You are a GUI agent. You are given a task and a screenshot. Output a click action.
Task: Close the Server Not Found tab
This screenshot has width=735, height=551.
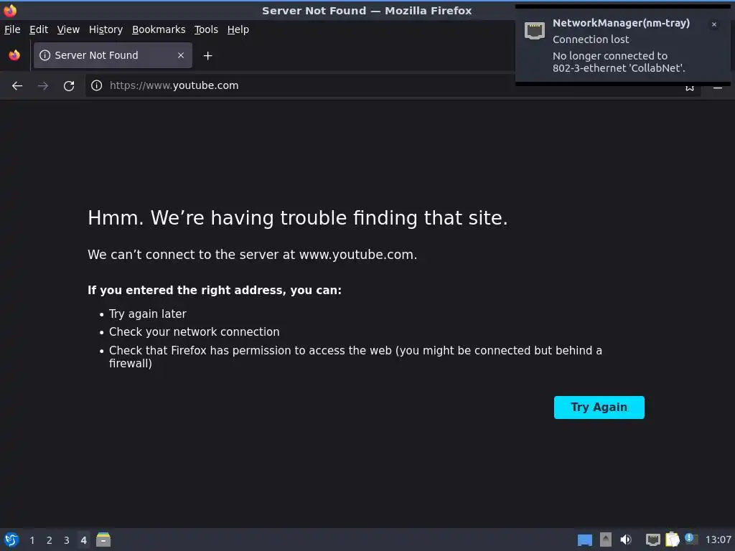coord(181,55)
